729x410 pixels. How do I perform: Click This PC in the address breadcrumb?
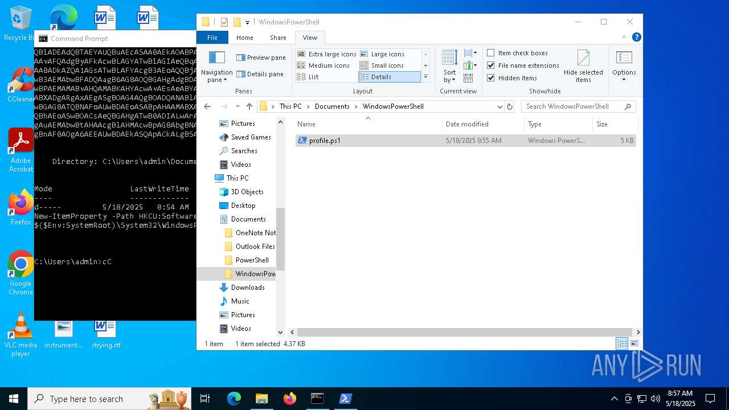coord(290,106)
